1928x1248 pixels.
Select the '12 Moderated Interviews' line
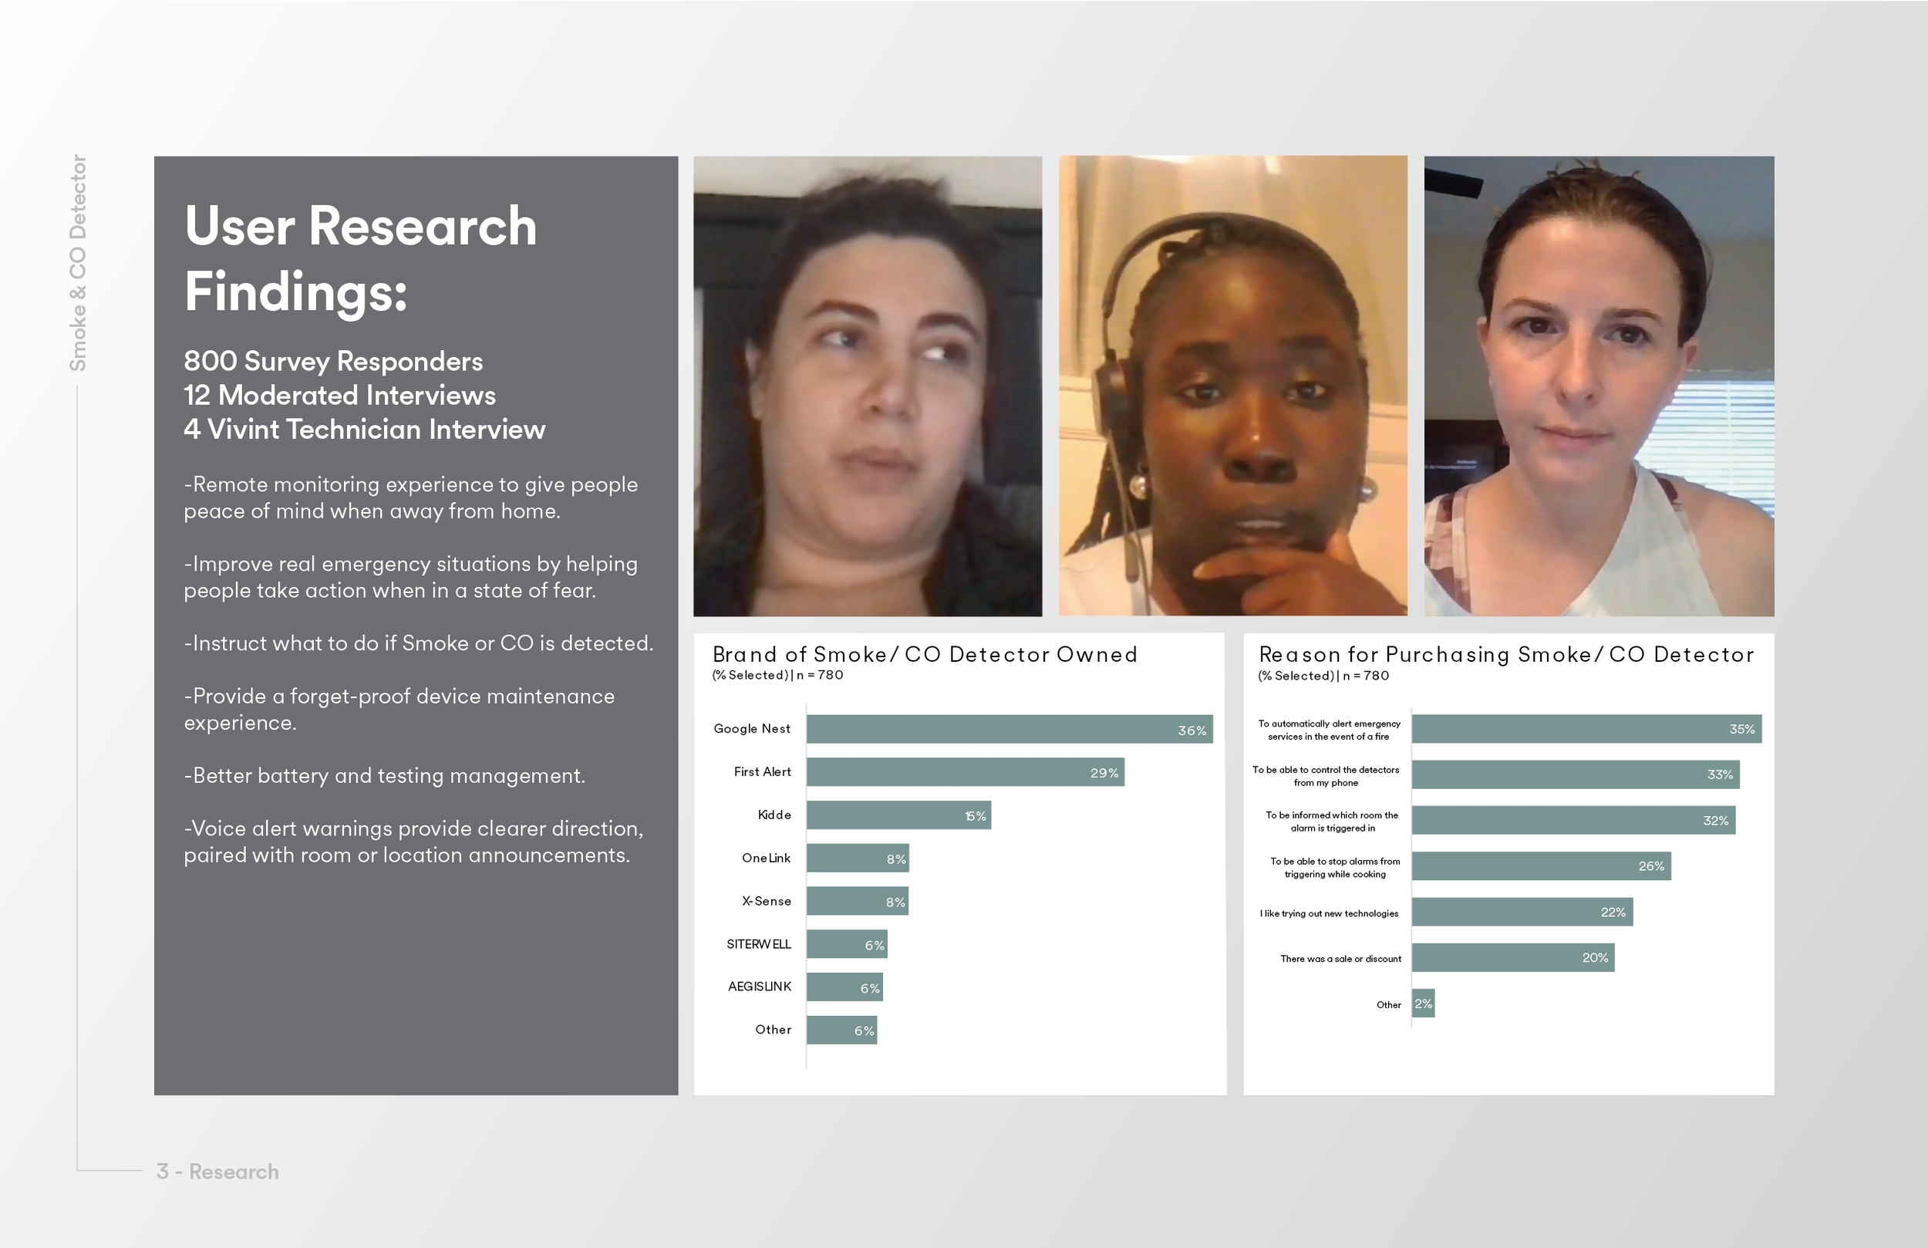click(339, 395)
